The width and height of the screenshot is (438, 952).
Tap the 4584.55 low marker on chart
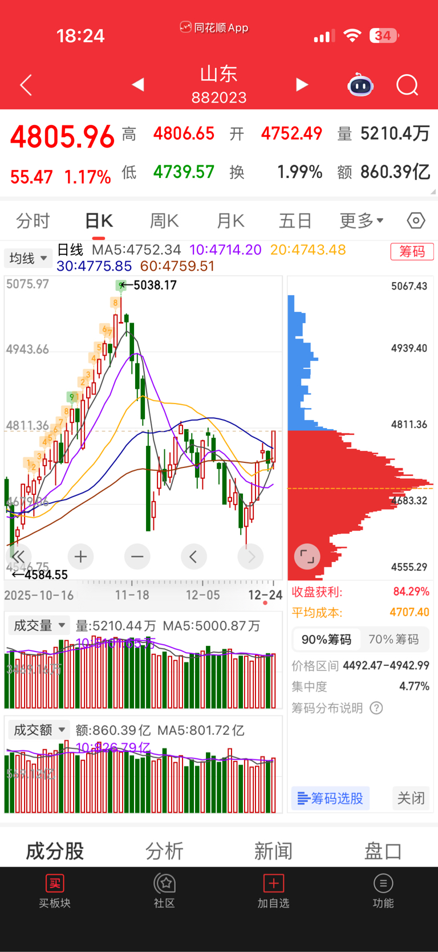[39, 575]
